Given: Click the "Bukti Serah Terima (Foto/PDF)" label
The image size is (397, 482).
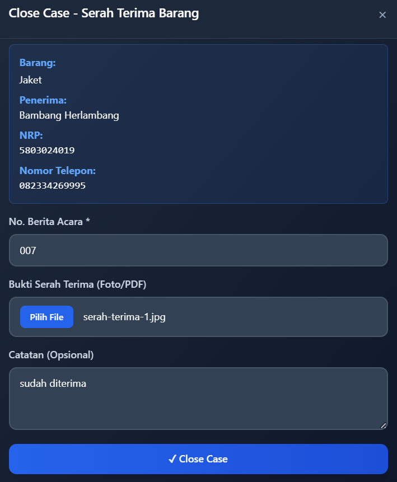Looking at the screenshot, I should click(x=77, y=284).
